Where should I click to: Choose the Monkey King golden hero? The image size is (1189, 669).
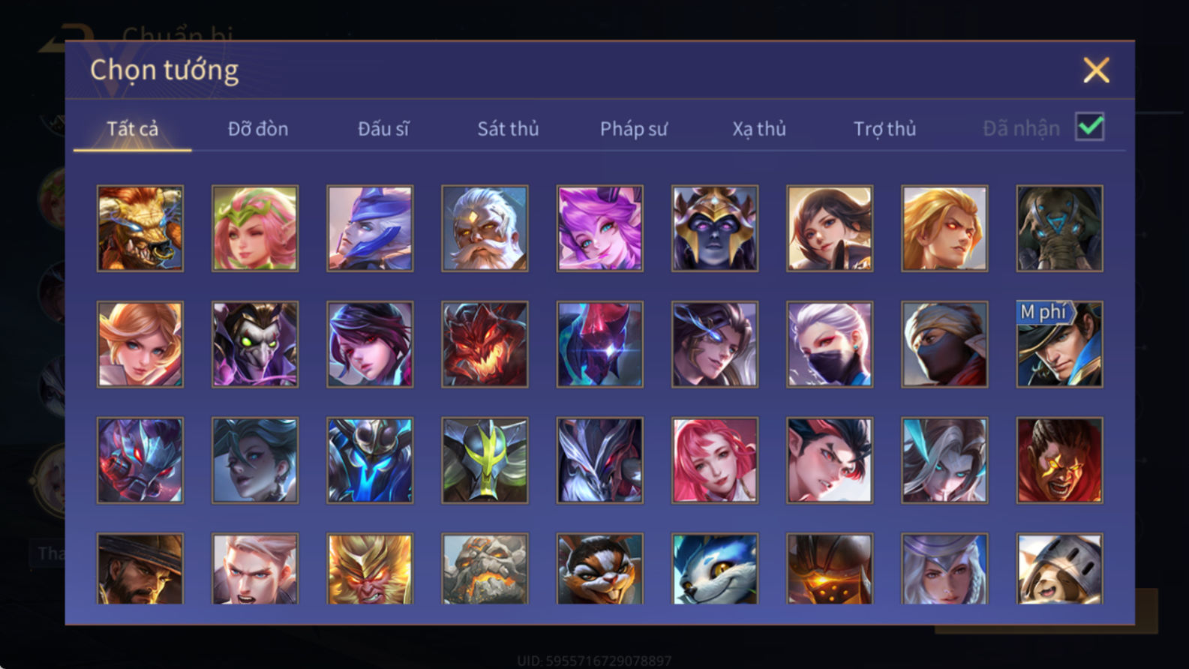click(x=370, y=568)
